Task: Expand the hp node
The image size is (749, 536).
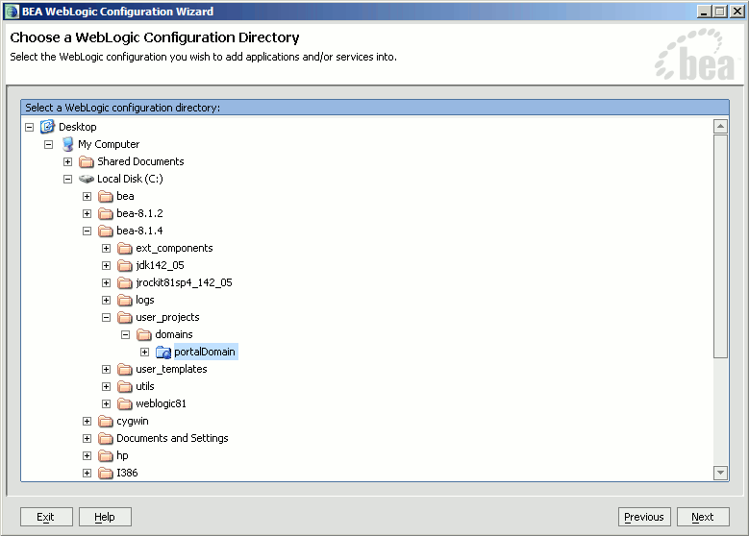Action: (x=87, y=456)
